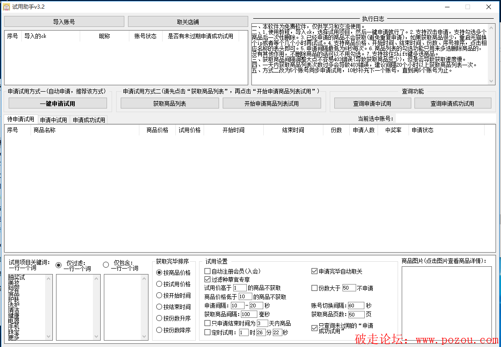
Task: Click 查询申请中试用 button
Action: [372, 104]
